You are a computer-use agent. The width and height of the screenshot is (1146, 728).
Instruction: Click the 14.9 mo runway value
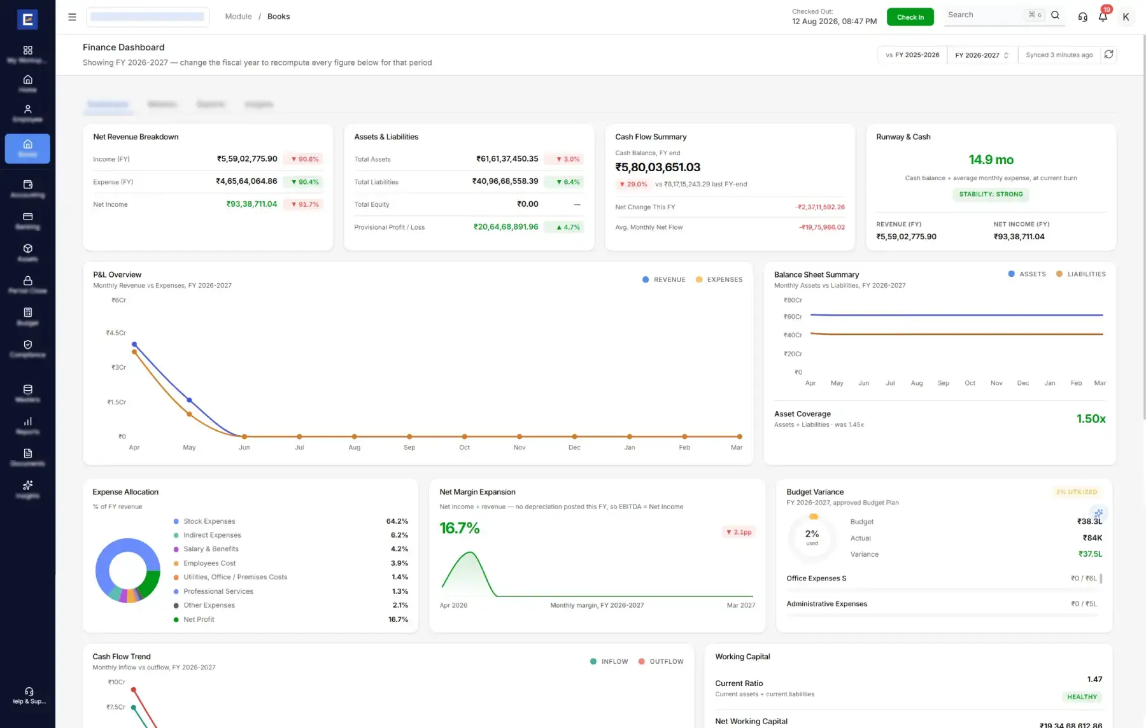991,160
